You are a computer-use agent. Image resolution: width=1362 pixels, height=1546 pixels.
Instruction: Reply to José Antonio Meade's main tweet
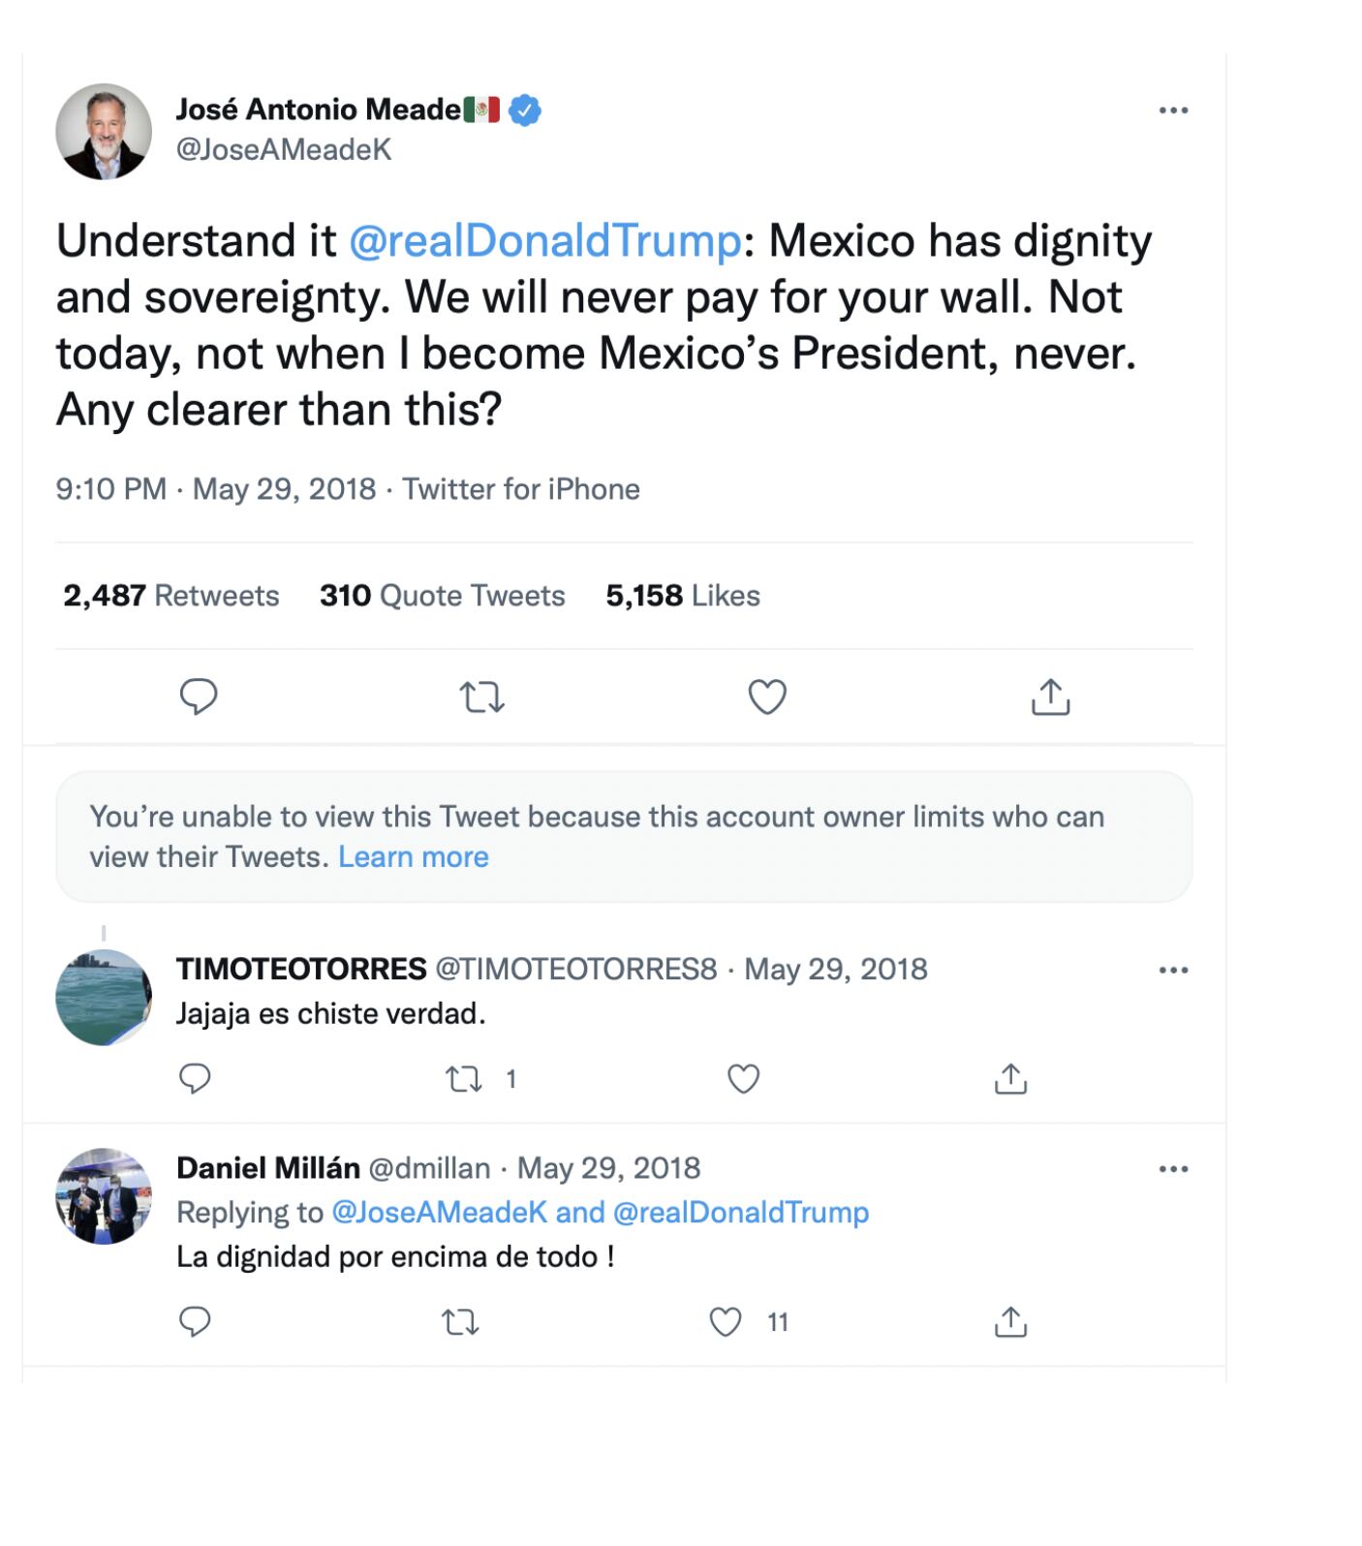[x=199, y=696]
